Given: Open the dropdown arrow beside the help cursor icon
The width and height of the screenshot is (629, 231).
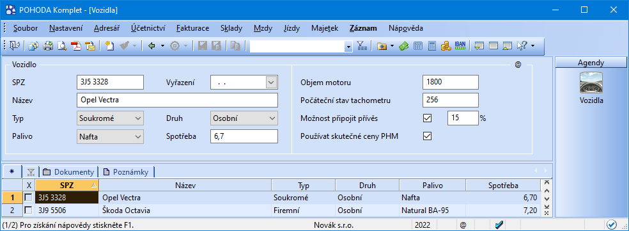Looking at the screenshot, I should point(532,46).
